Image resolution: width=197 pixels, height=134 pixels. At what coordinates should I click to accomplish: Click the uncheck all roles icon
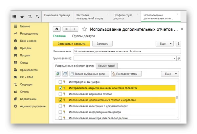tap(65, 74)
